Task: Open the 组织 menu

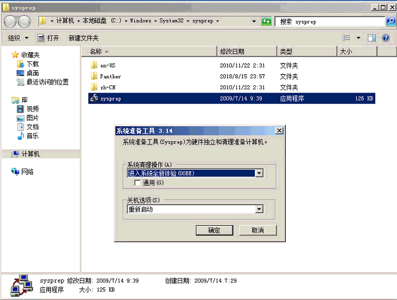Action: [x=18, y=38]
